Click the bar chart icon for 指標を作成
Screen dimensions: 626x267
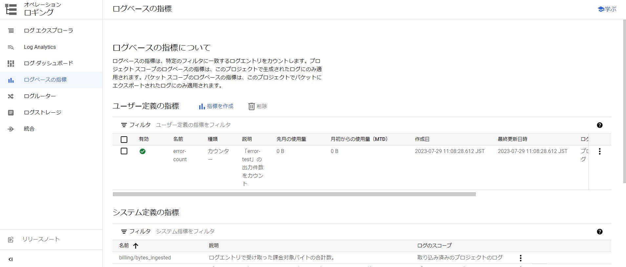point(202,106)
